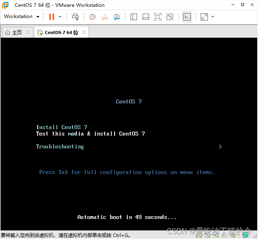Revert the VM to its snapshot
The image size is (258, 239).
coord(105,17)
